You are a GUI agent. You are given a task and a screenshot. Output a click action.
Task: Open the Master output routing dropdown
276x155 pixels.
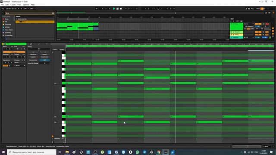(x=249, y=37)
